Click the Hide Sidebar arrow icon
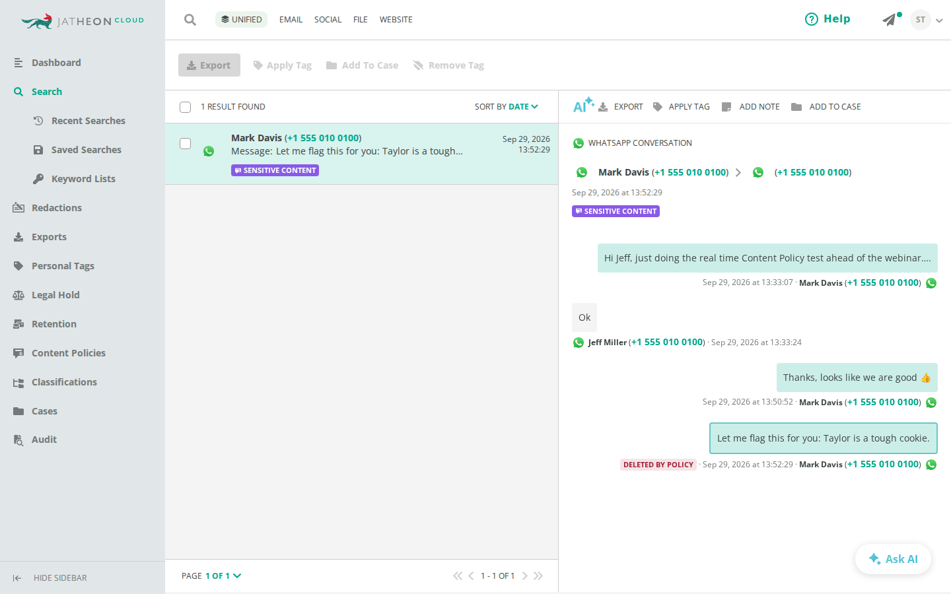This screenshot has width=951, height=594. (x=17, y=578)
